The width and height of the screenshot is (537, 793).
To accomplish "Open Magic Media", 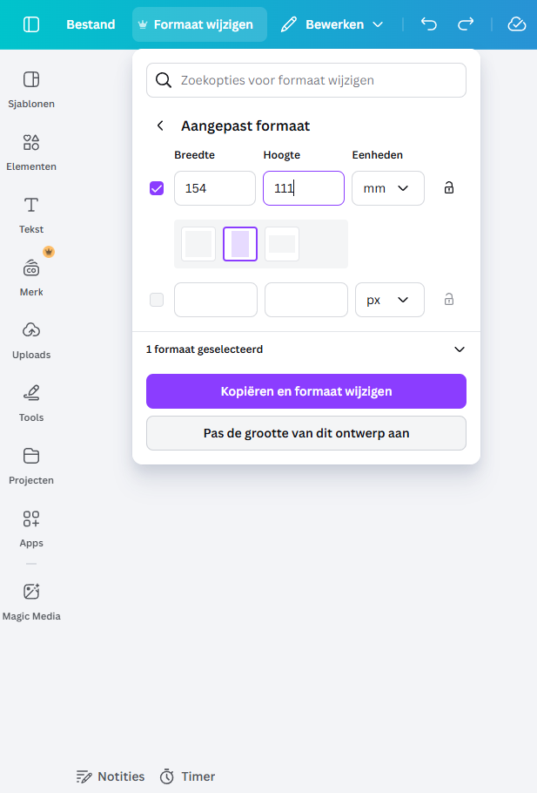I will point(30,600).
